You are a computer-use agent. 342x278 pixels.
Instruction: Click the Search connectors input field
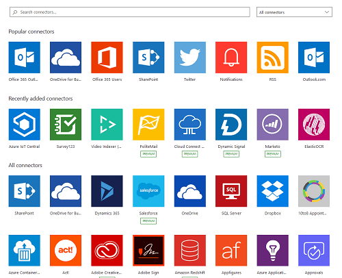(130, 12)
